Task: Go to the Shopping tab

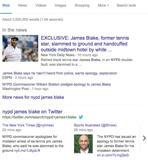Action: coord(82,5)
